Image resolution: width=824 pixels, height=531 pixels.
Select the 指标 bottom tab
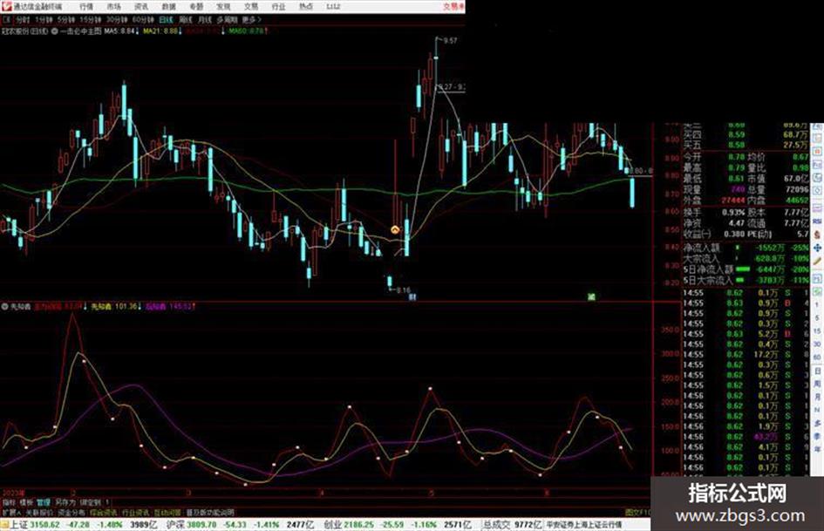coord(9,502)
